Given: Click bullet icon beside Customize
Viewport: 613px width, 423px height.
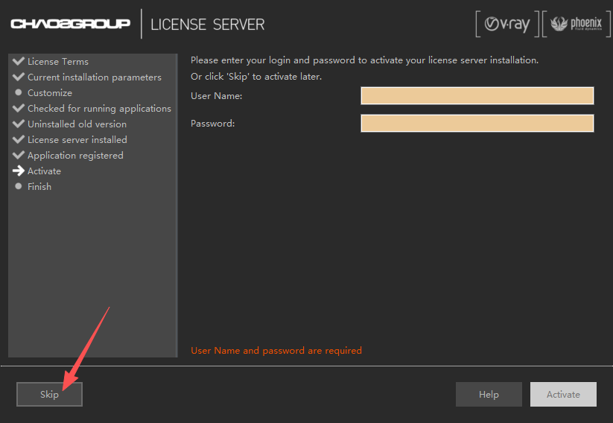Looking at the screenshot, I should (x=19, y=92).
